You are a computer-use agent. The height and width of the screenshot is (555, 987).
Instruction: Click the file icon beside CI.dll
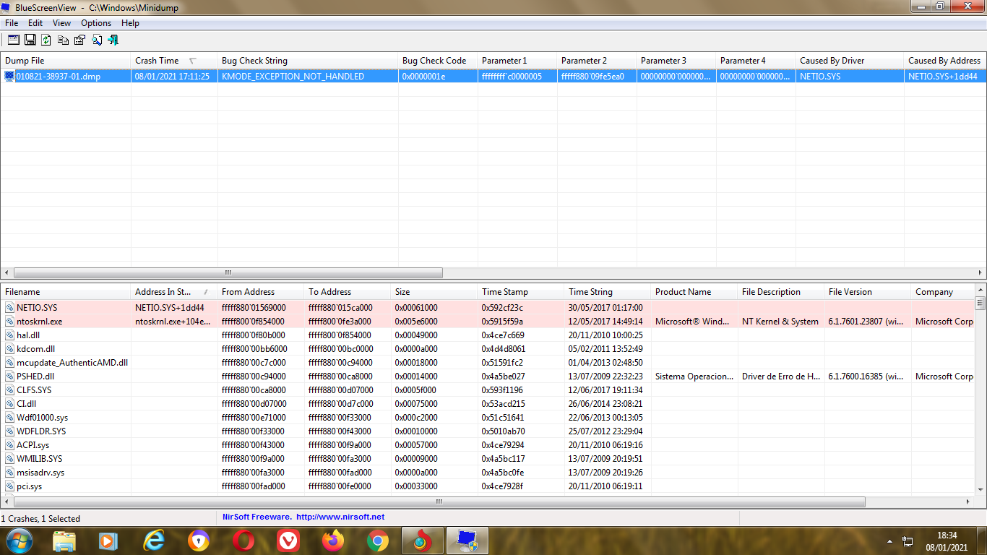point(9,404)
